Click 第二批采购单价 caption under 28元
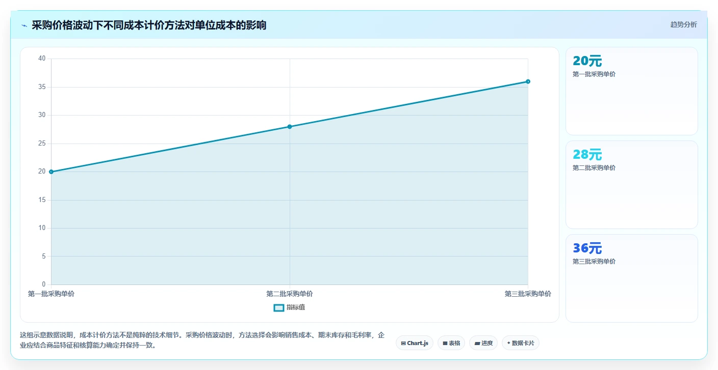Viewport: 718px width, 370px height. point(594,168)
